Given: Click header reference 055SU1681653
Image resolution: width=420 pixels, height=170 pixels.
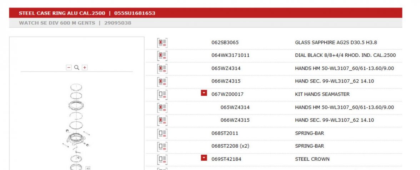Looking at the screenshot, I should (135, 13).
